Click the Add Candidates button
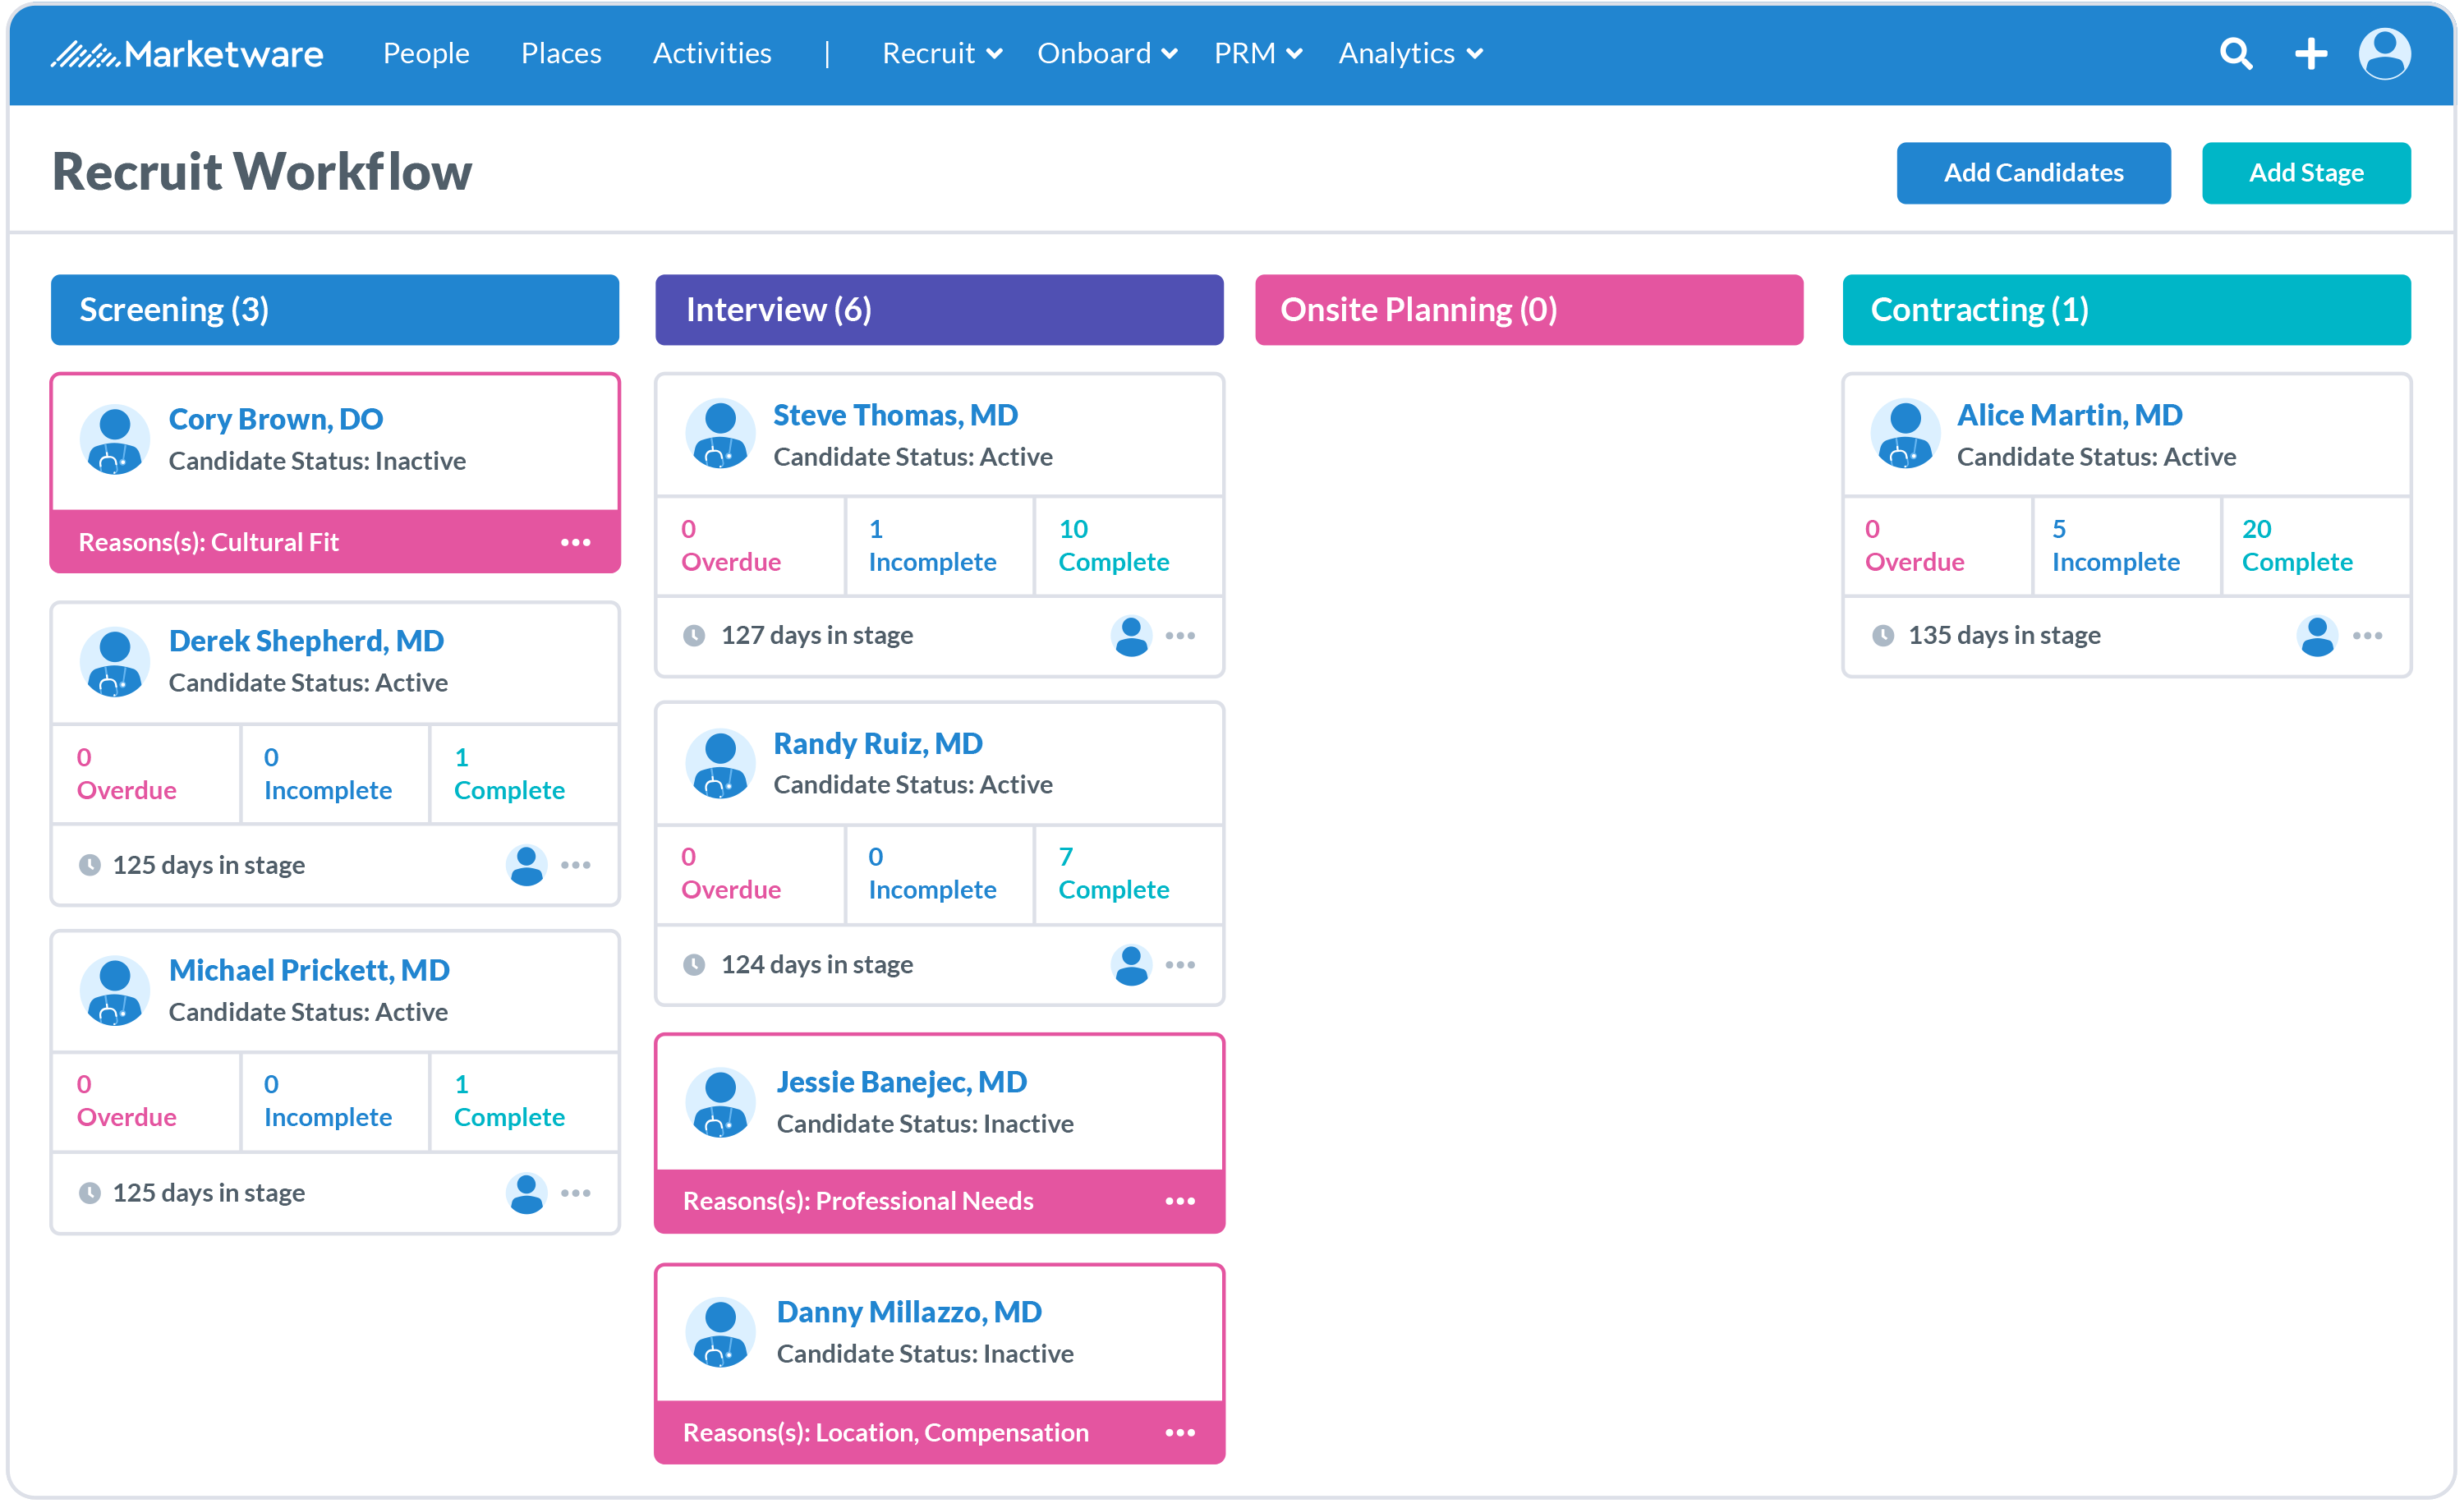 (2033, 173)
